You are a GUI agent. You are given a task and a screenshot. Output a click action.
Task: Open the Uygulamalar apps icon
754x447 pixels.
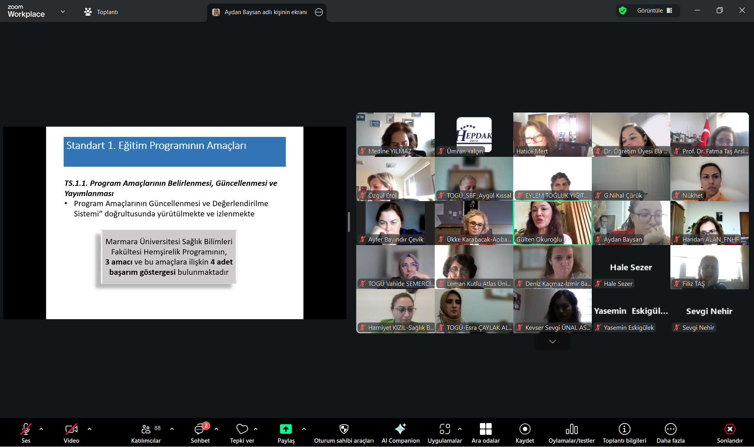[445, 429]
